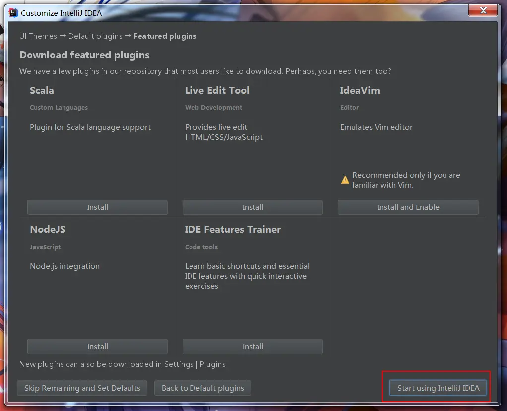
Task: Click 'New plugins can also be downloaded' note
Action: [122, 364]
